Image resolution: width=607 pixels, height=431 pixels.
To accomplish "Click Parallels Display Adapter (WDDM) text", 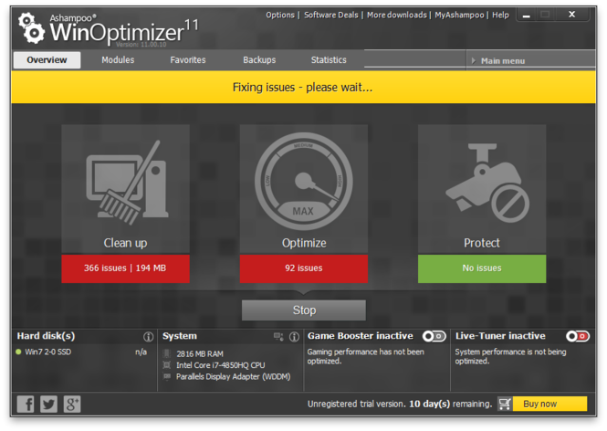I will [233, 376].
